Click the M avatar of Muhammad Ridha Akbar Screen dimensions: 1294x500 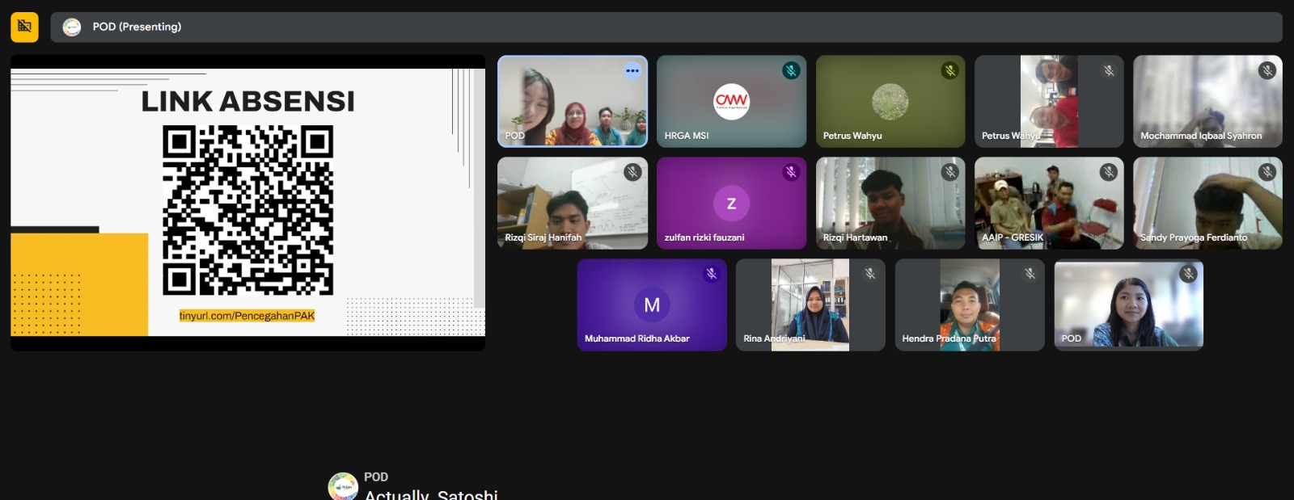(652, 305)
